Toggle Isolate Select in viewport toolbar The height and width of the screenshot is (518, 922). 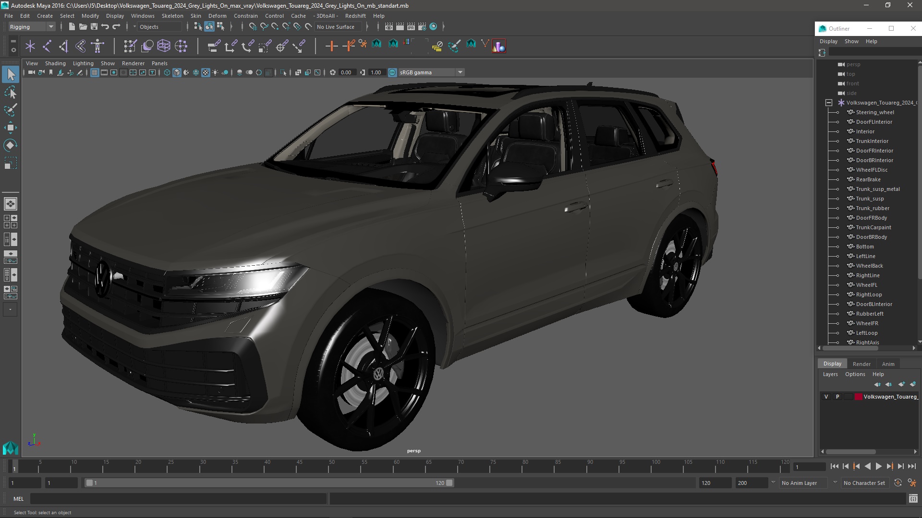(x=283, y=72)
